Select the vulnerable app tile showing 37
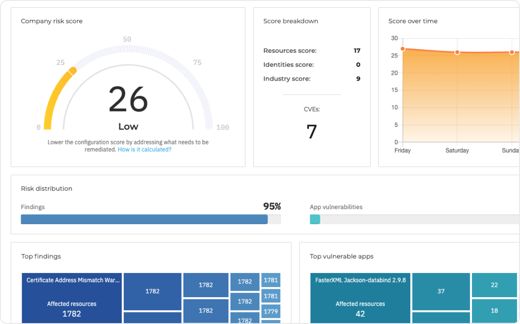Image resolution: width=520 pixels, height=324 pixels. [x=441, y=291]
